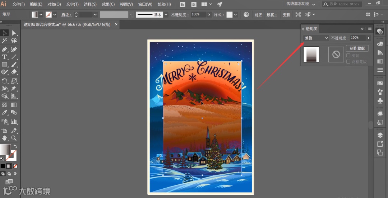Select the Rotate tool
Viewport: 388px width, 198px height.
tap(4, 81)
